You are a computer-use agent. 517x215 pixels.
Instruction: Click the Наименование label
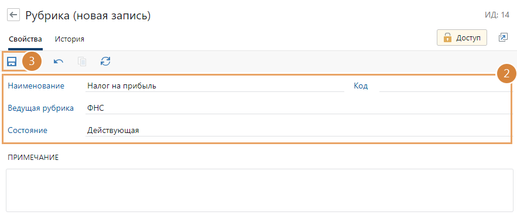coord(36,86)
